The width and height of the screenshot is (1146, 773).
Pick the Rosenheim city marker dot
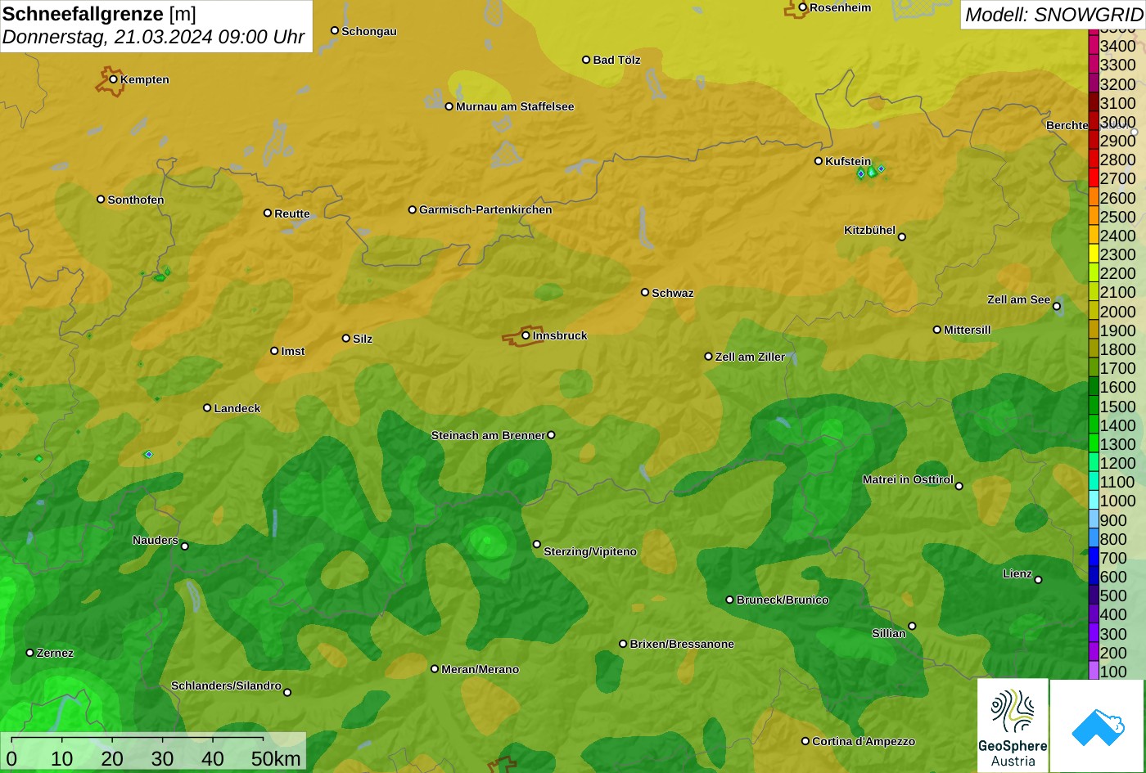point(803,7)
